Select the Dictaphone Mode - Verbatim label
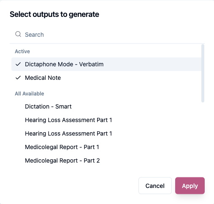Screen dimensions: 214x204 (x=64, y=64)
